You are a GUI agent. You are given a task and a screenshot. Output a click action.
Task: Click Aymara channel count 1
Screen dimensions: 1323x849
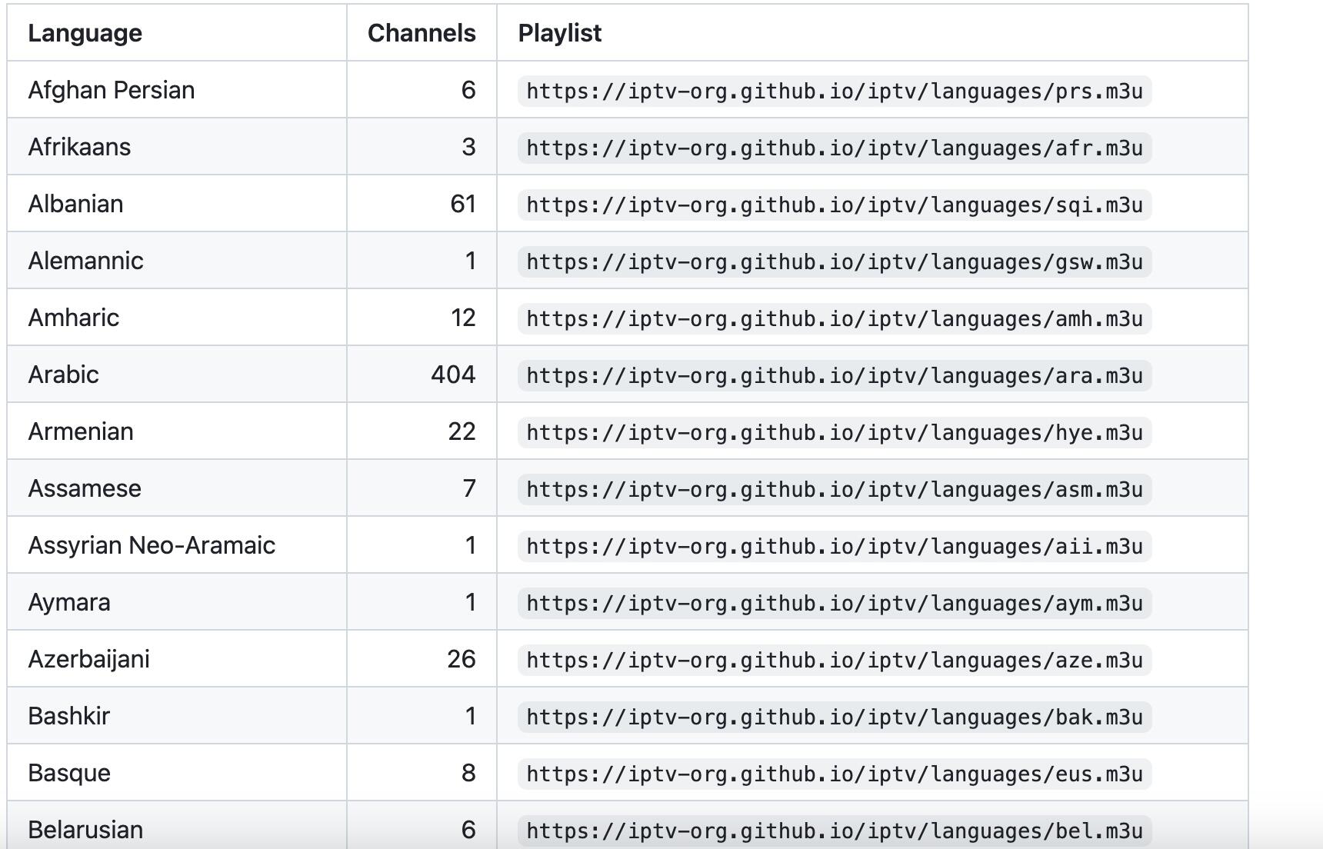tap(470, 602)
